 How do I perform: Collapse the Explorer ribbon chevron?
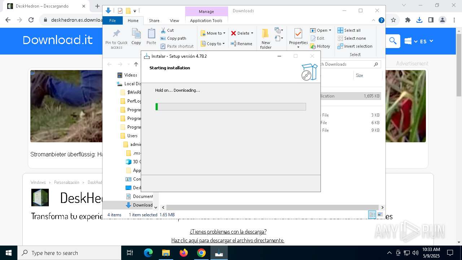coord(374,20)
